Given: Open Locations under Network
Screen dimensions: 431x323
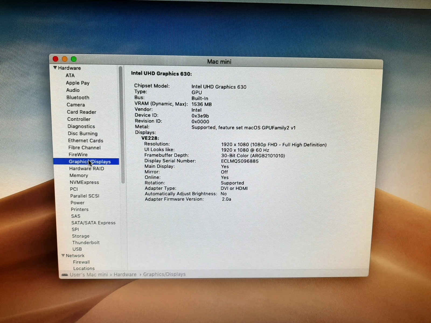Looking at the screenshot, I should pyautogui.click(x=84, y=268).
